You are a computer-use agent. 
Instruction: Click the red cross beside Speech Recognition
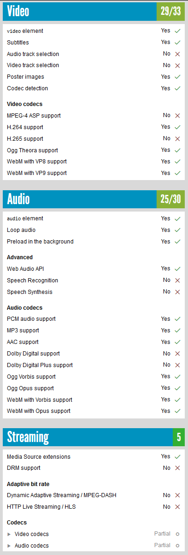point(177,281)
